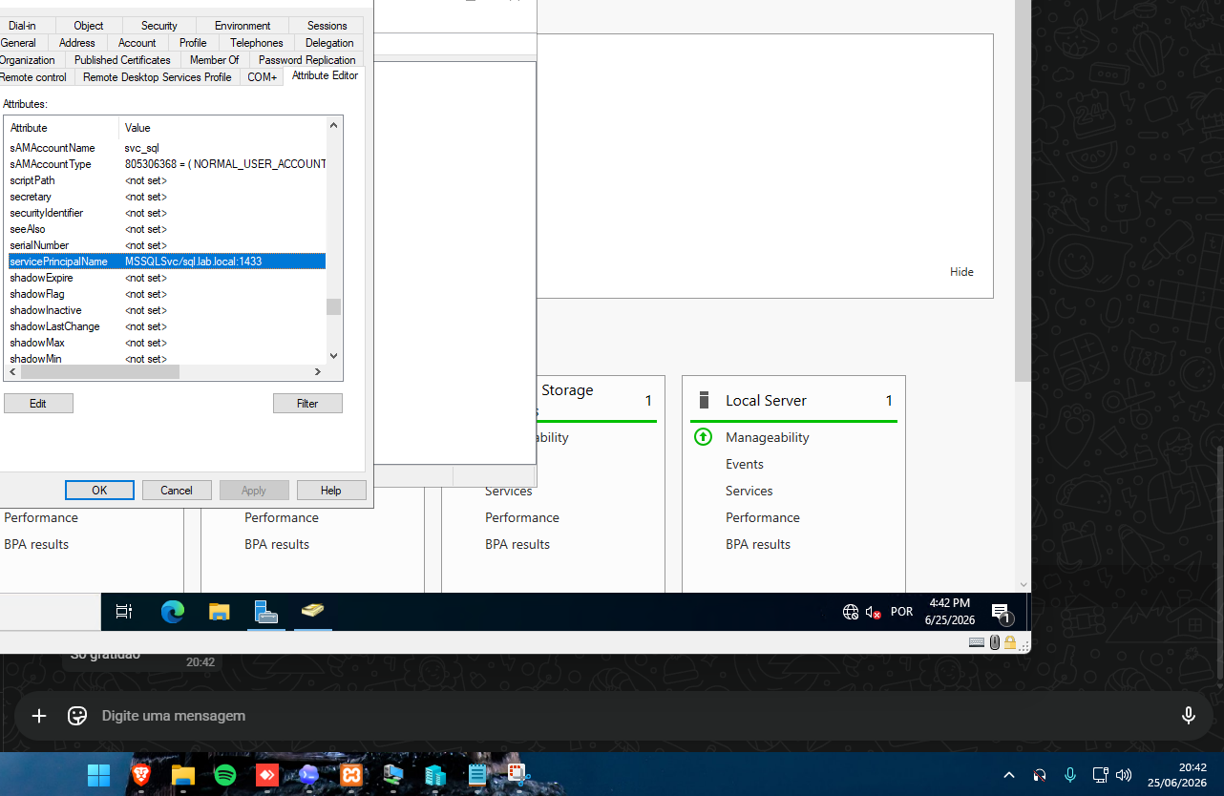This screenshot has width=1224, height=796.
Task: Open Events under Local Server tile
Action: pos(745,464)
